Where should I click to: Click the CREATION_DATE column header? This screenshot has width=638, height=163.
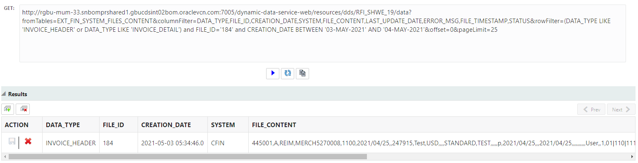click(x=173, y=125)
